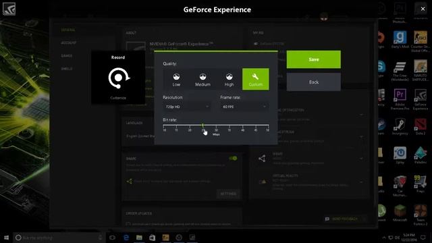Click the Share feature icon in the right panel
The image size is (432, 243).
[x=262, y=159]
